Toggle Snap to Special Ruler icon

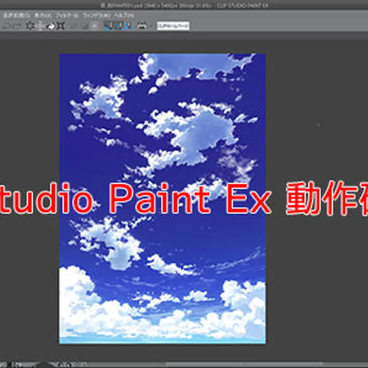click(x=118, y=26)
